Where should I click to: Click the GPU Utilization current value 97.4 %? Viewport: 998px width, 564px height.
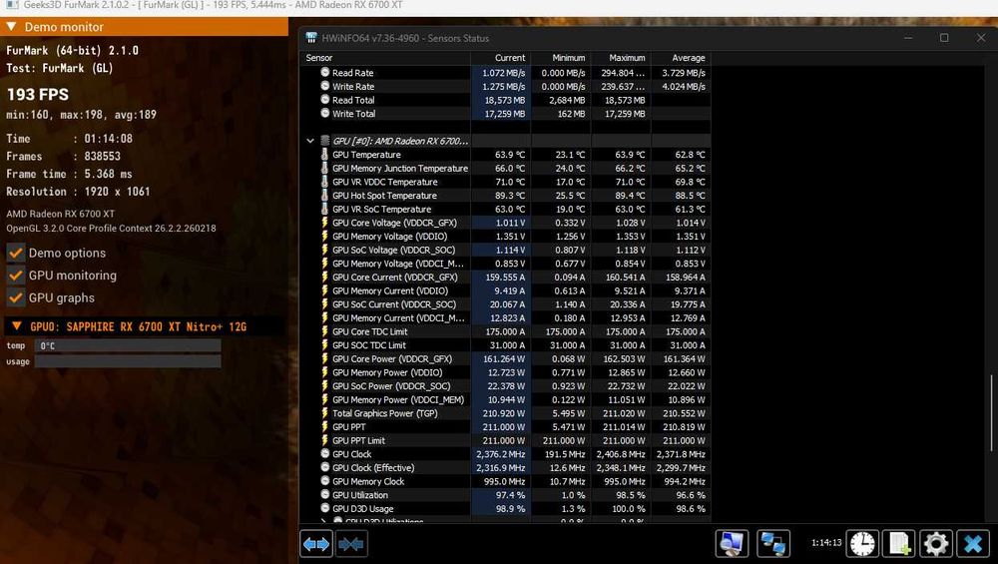pyautogui.click(x=510, y=494)
